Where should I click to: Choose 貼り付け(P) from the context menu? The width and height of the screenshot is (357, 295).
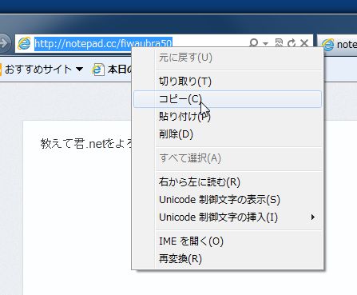coord(228,117)
